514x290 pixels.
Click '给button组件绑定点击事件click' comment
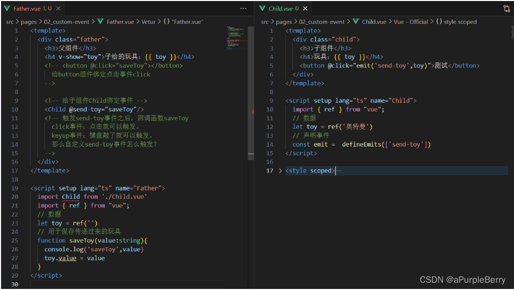[101, 74]
